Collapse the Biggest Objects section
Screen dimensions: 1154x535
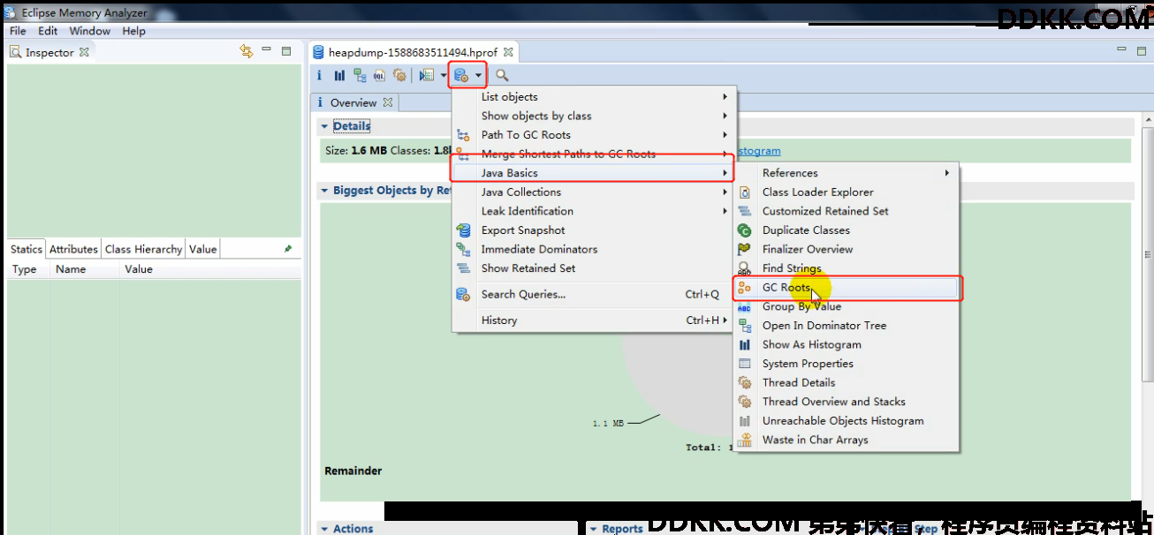coord(324,191)
